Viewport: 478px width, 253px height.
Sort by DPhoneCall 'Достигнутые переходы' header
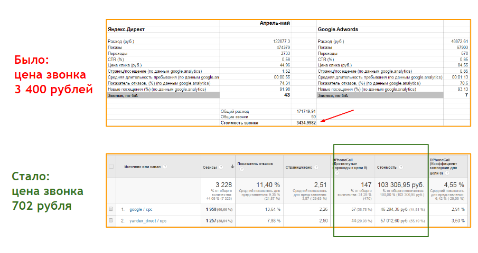tap(350, 163)
